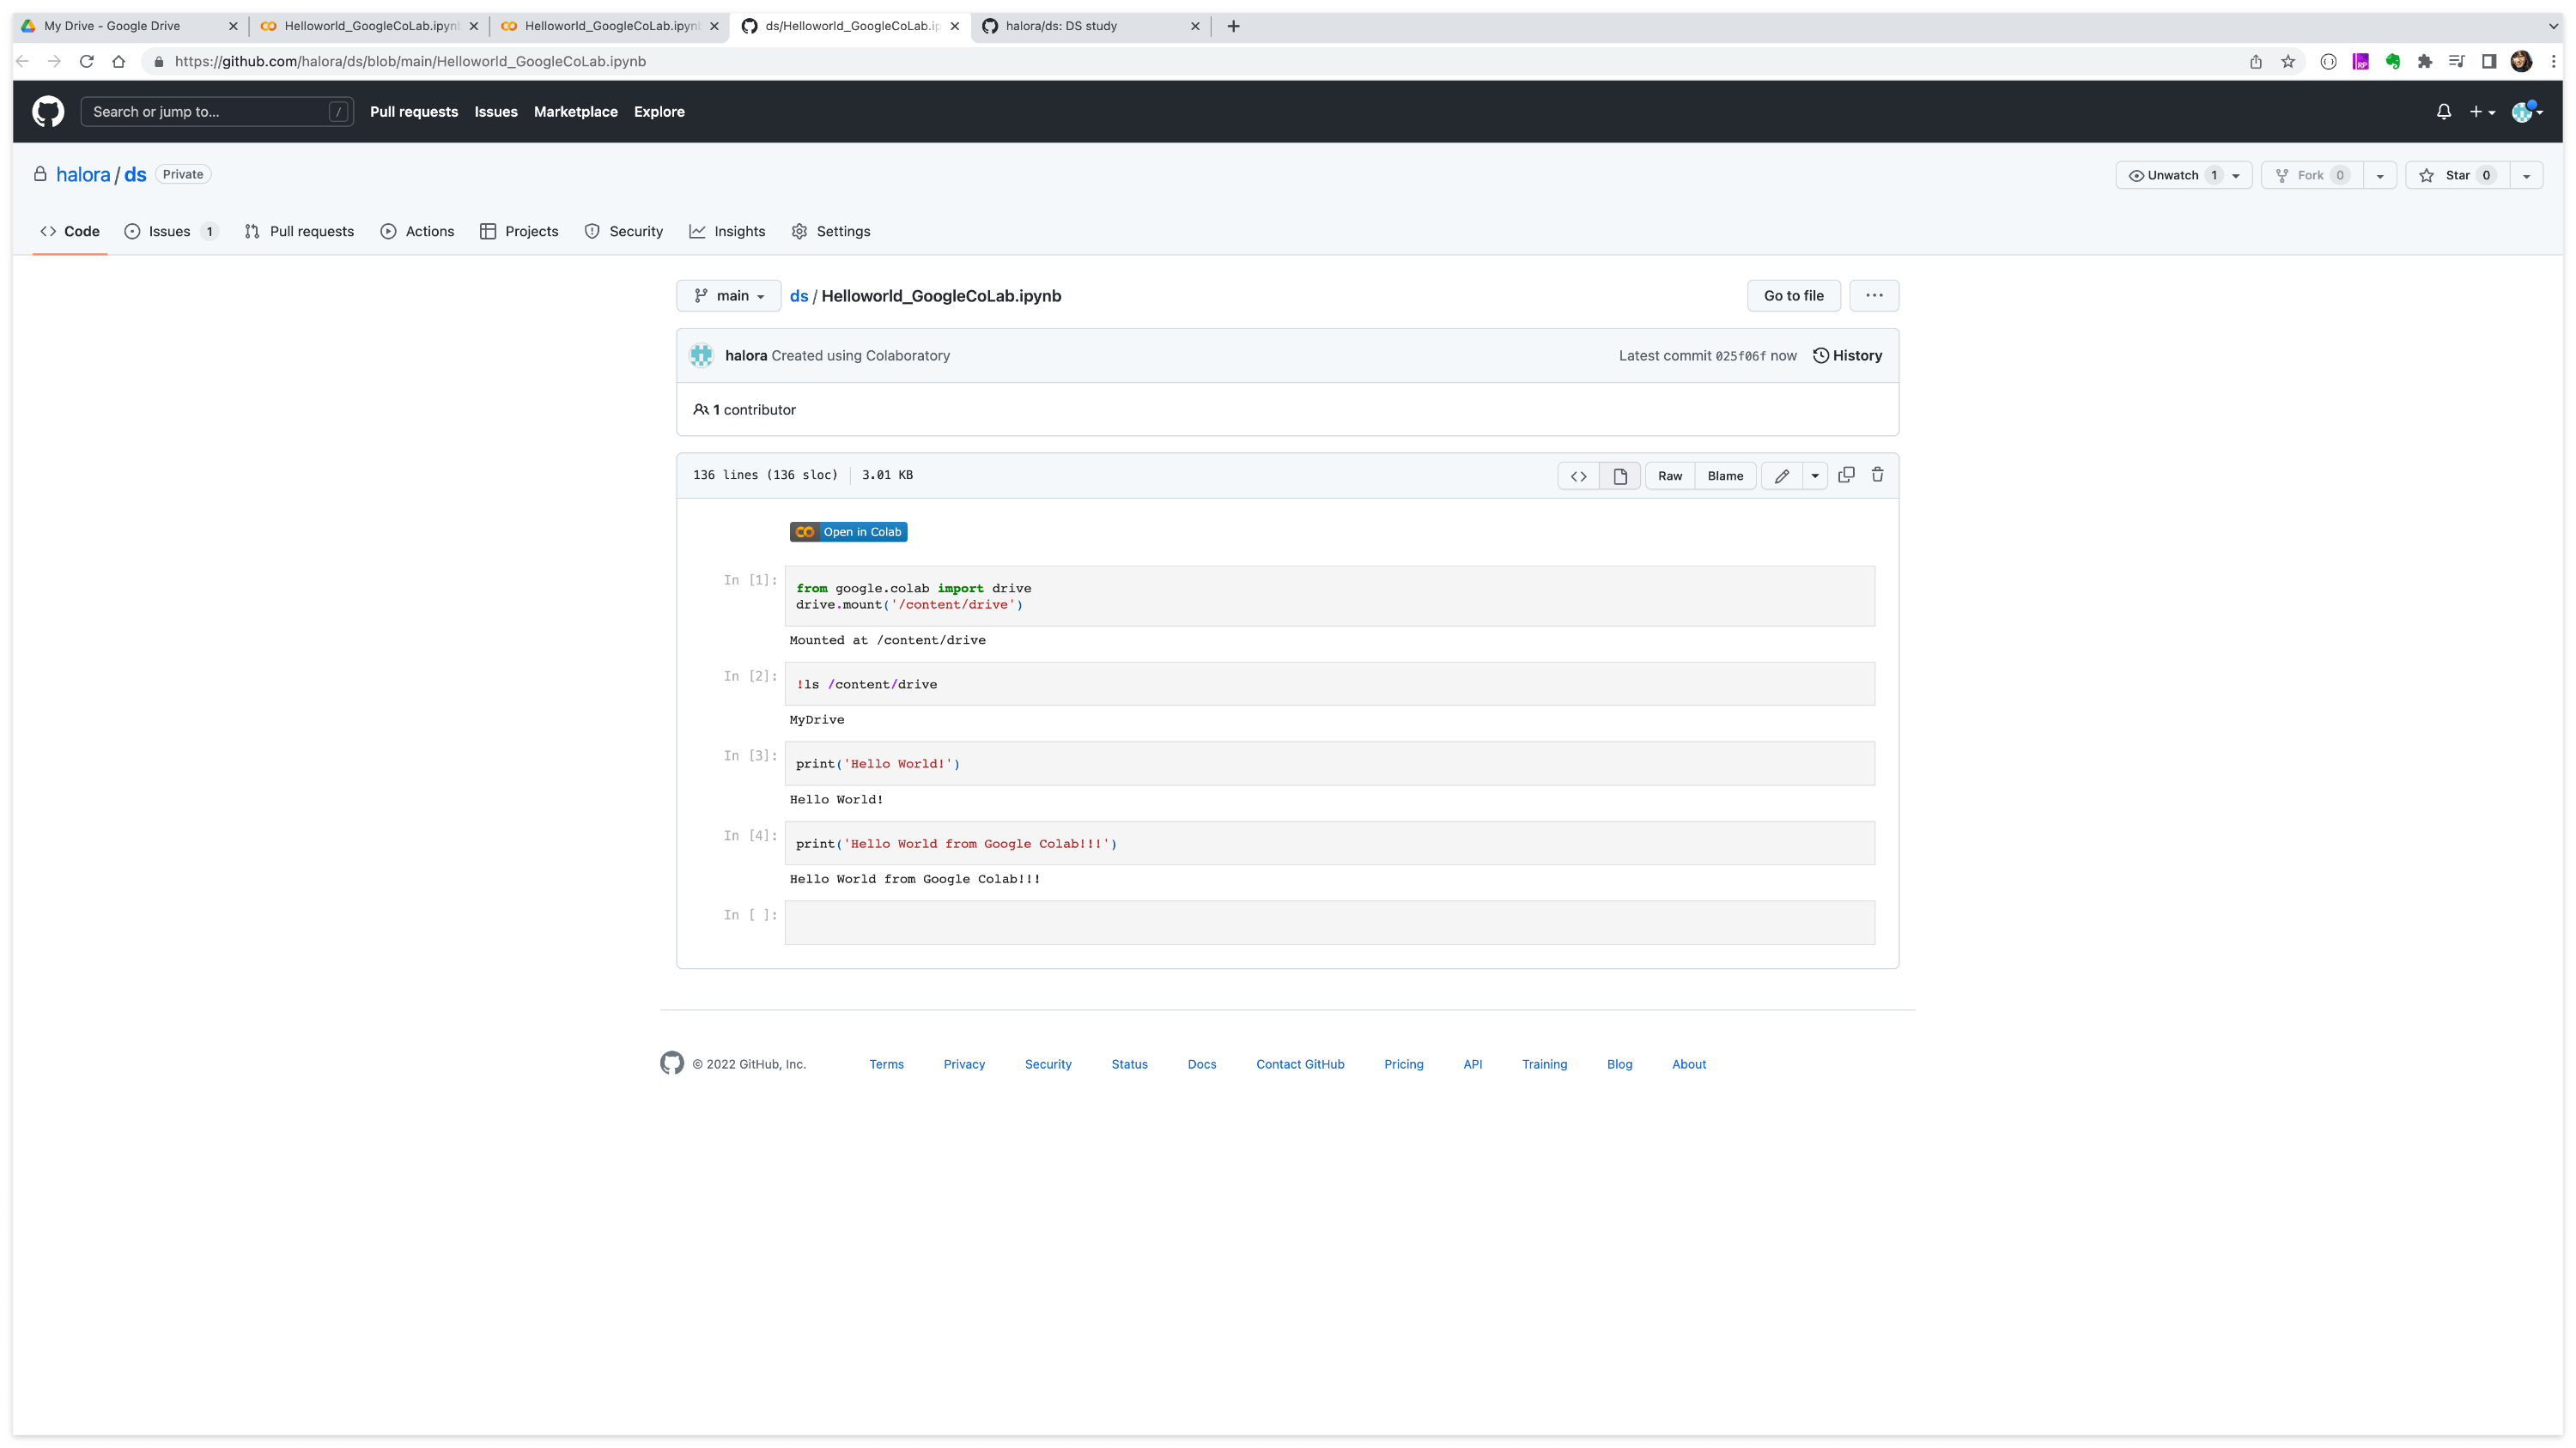Screen dimensions: 2576x1448
Task: Open the media control toolbar icon
Action: [2456, 61]
